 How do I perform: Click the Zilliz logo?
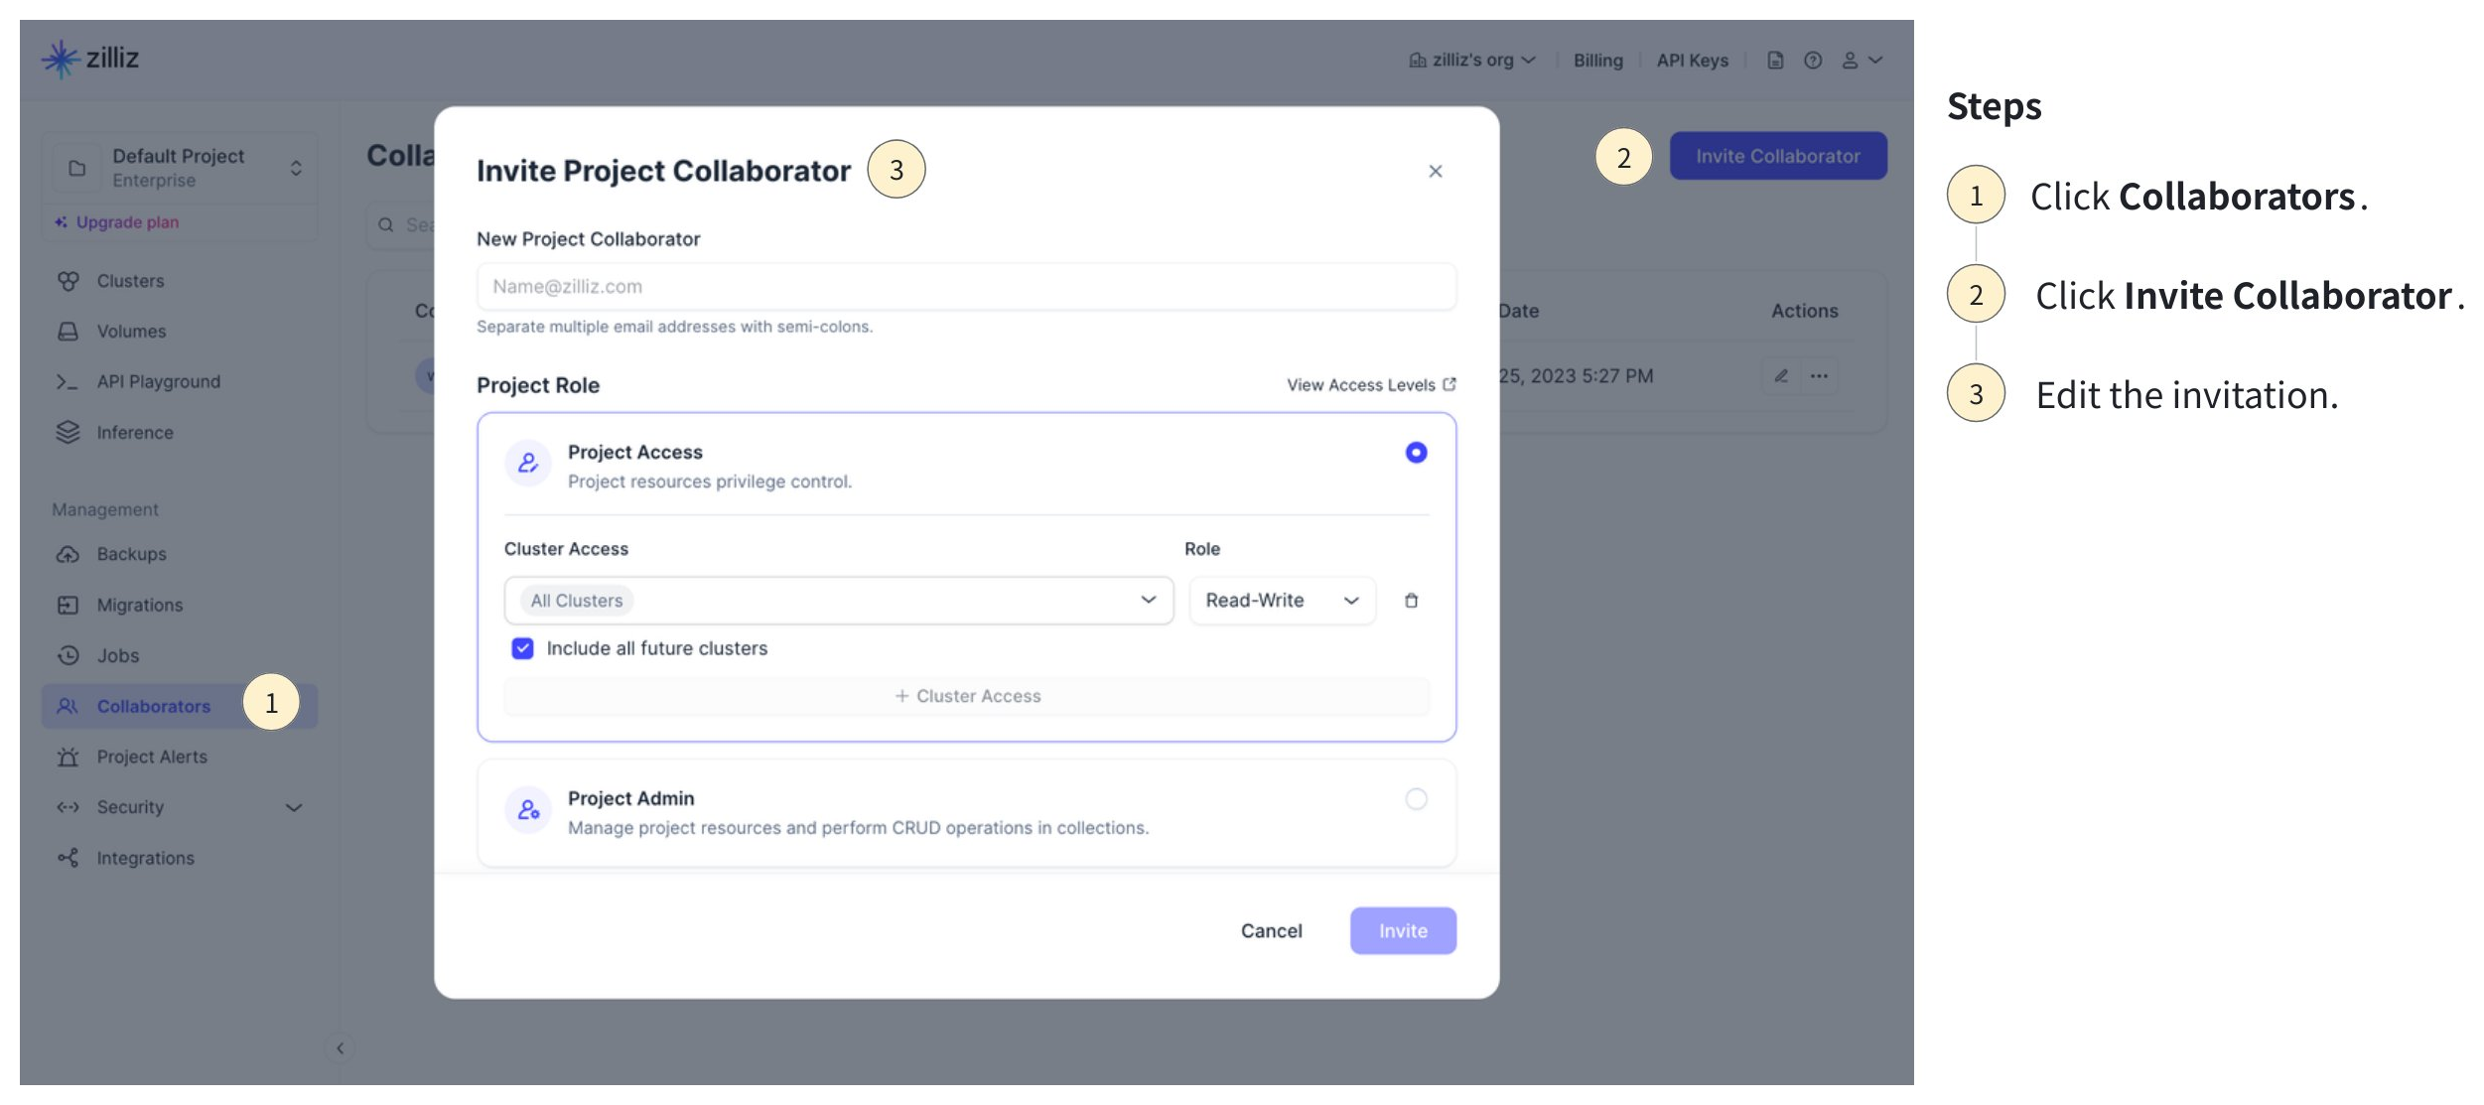[x=90, y=59]
